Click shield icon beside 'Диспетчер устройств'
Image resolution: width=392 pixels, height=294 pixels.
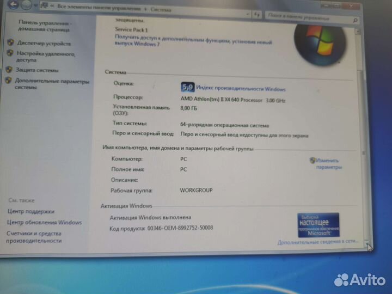10,42
